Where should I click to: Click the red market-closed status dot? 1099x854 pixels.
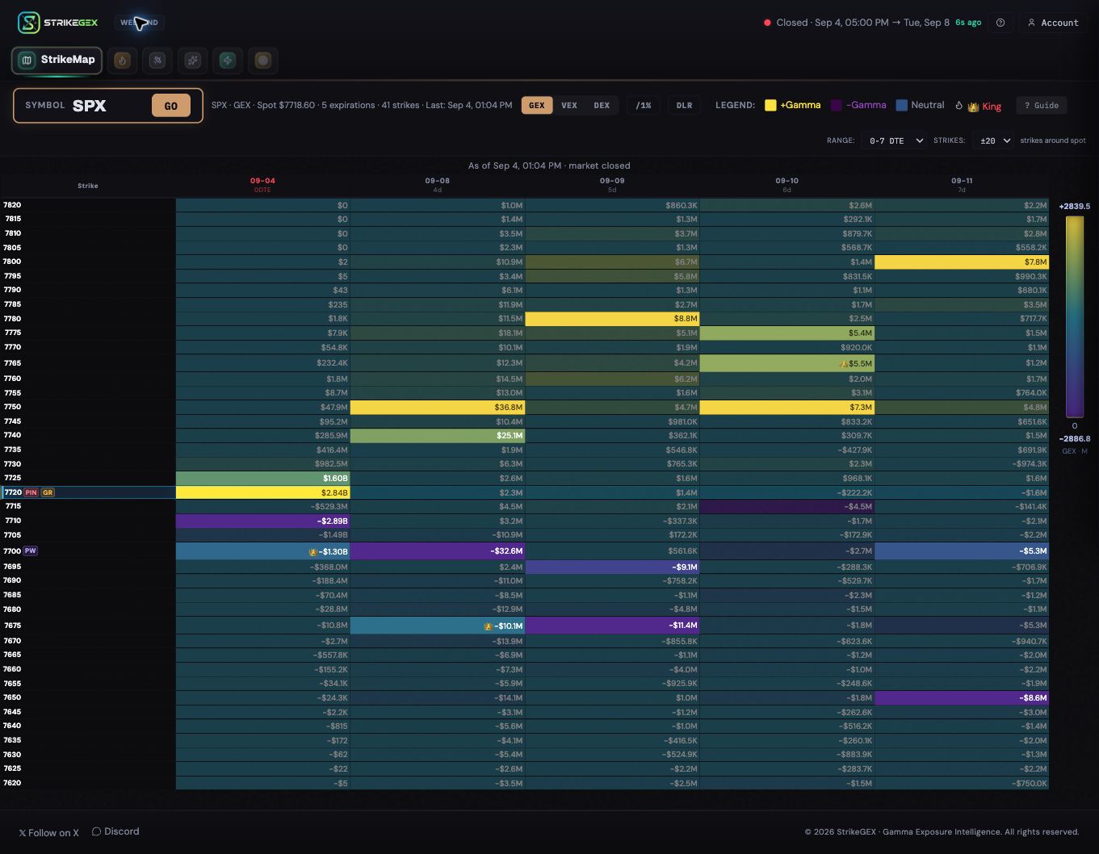[x=767, y=23]
